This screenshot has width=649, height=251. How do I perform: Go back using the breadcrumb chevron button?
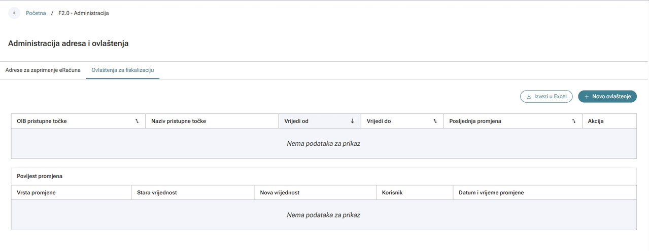14,13
